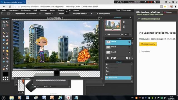The height and width of the screenshot is (100, 178).
Task: Open the Файл menu
Action: pyautogui.click(x=4, y=10)
